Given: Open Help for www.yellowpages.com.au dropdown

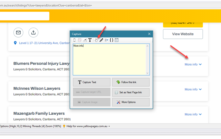Looking at the screenshot, I should pos(88,126).
